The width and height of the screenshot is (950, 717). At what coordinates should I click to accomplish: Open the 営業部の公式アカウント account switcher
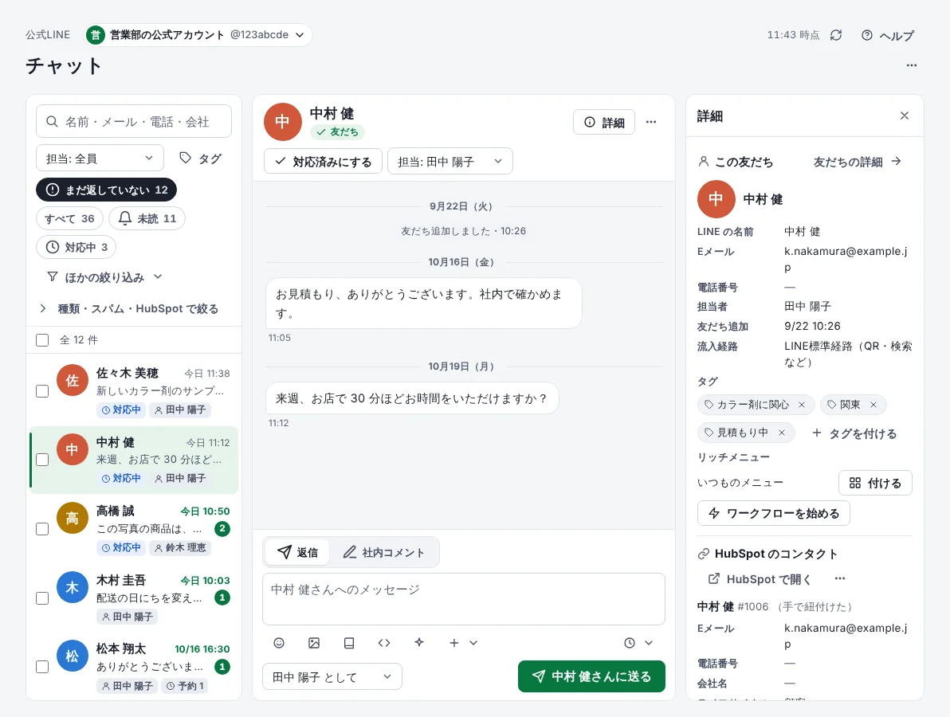pyautogui.click(x=198, y=35)
